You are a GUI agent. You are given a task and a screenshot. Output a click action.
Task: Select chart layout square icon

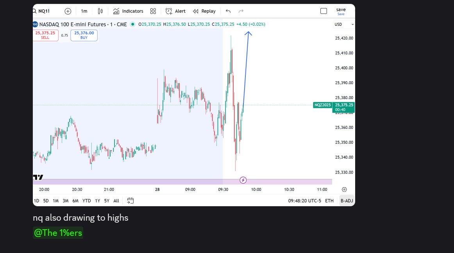coord(324,11)
